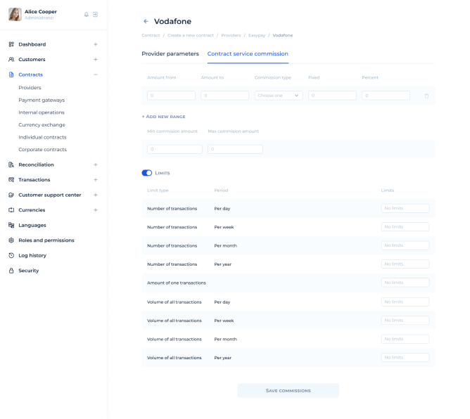Viewport: 470px width, 419px height.
Task: Click the Dashboard sidebar icon
Action: (x=11, y=44)
